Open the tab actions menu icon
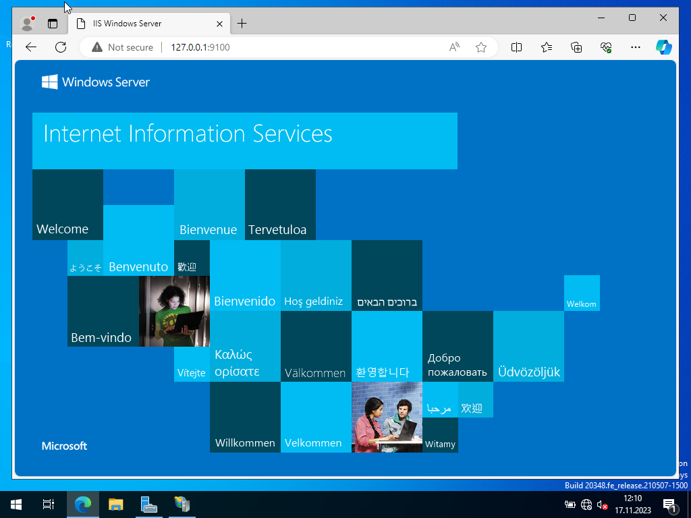691x518 pixels. click(x=53, y=24)
